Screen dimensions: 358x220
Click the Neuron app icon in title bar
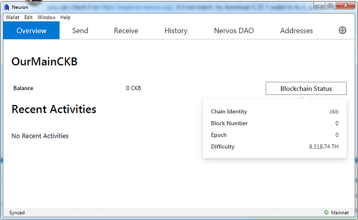coord(7,7)
